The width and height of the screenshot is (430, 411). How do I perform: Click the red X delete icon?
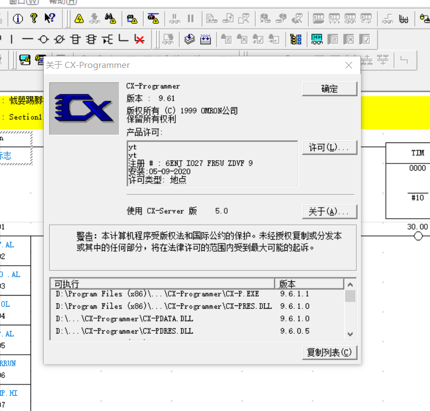pos(139,39)
